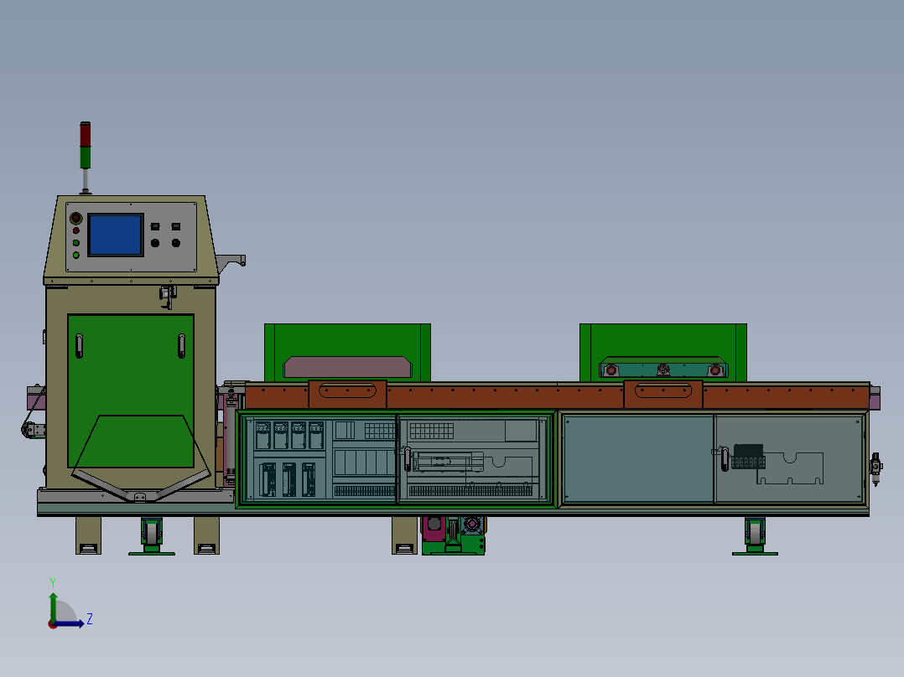Pick the emergency stop button beside the touchscreen
The height and width of the screenshot is (677, 904).
tap(76, 219)
